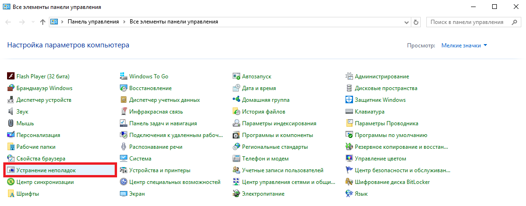526x206 pixels.
Task: Open the Региональные стандарты link
Action: click(x=275, y=147)
